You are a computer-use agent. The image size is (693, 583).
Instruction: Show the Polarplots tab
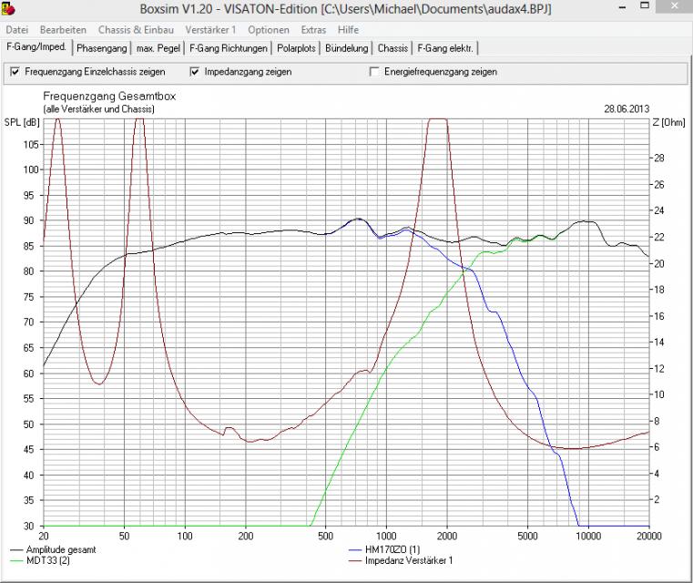(x=297, y=47)
